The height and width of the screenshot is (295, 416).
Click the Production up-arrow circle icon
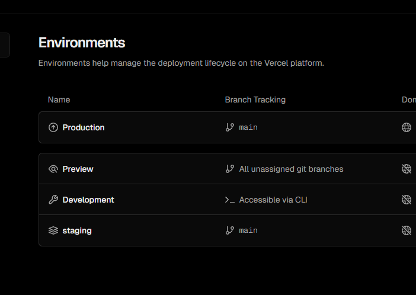tap(53, 127)
